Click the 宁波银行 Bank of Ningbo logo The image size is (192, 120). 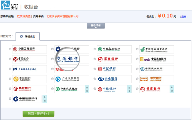pos(30,79)
